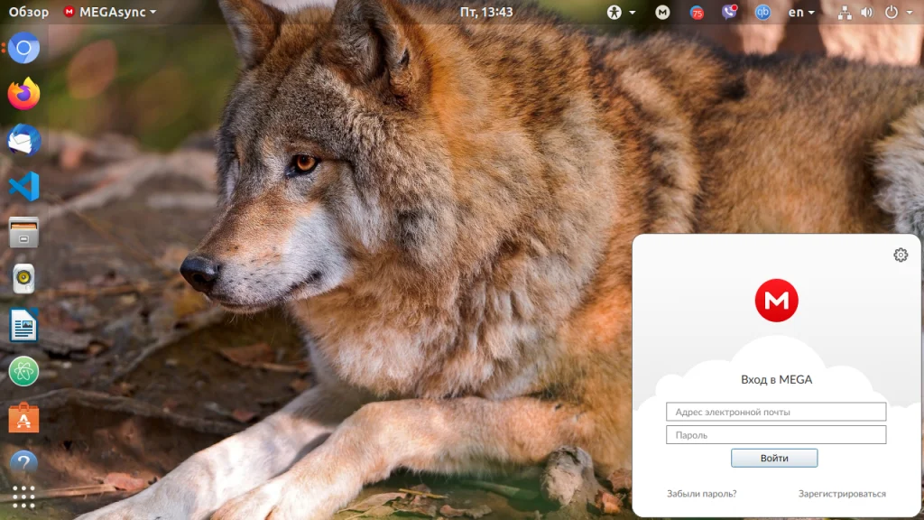Click the email address input field
This screenshot has width=924, height=520.
776,412
